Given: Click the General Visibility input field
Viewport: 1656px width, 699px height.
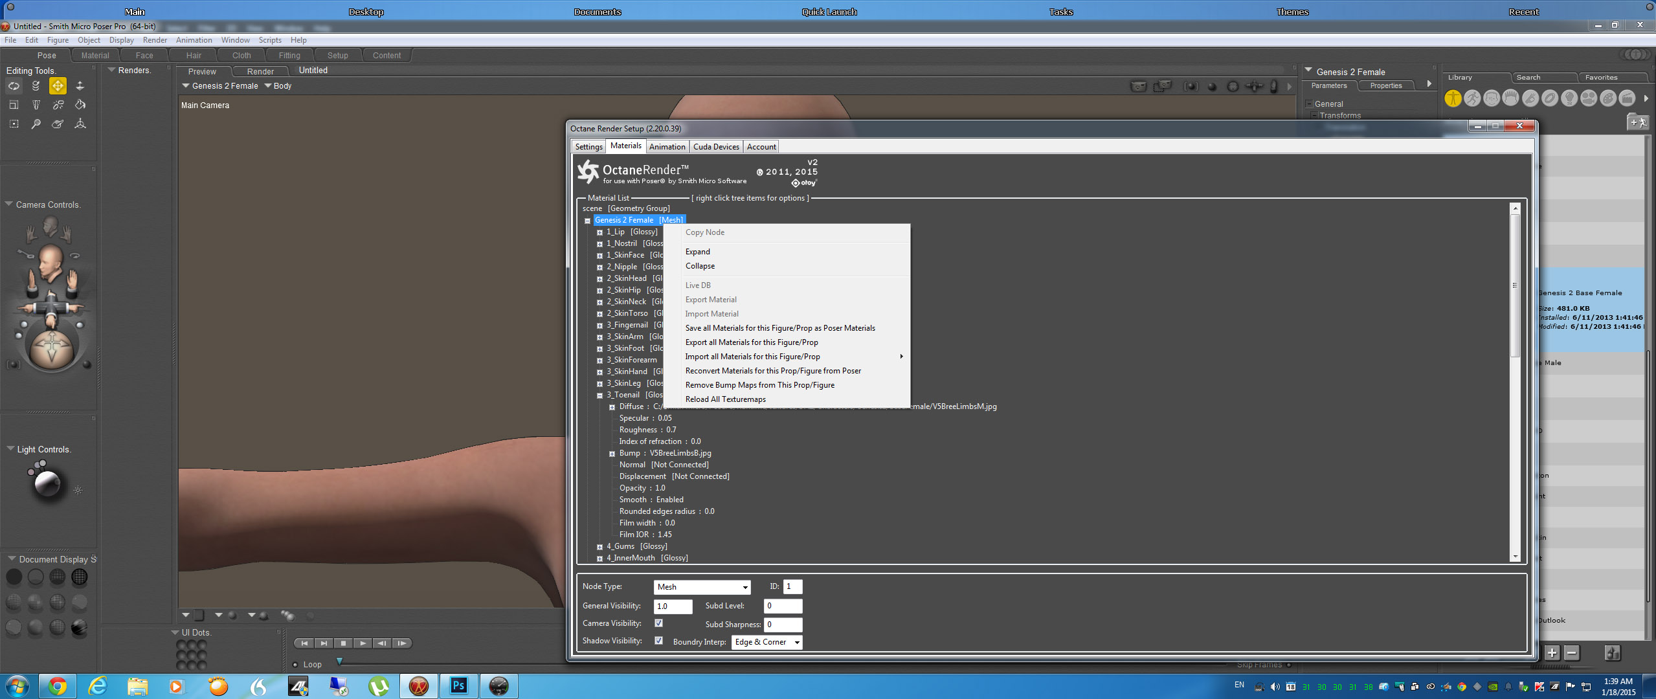Looking at the screenshot, I should pyautogui.click(x=673, y=606).
